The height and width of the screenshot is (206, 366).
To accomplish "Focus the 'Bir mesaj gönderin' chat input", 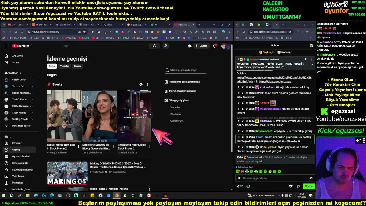I will (274, 178).
